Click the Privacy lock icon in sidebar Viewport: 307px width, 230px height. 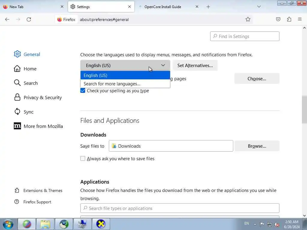pyautogui.click(x=17, y=97)
